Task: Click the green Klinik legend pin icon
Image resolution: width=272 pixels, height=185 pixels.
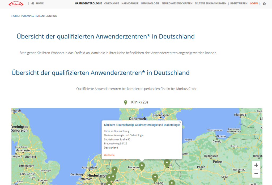Action: (x=126, y=102)
